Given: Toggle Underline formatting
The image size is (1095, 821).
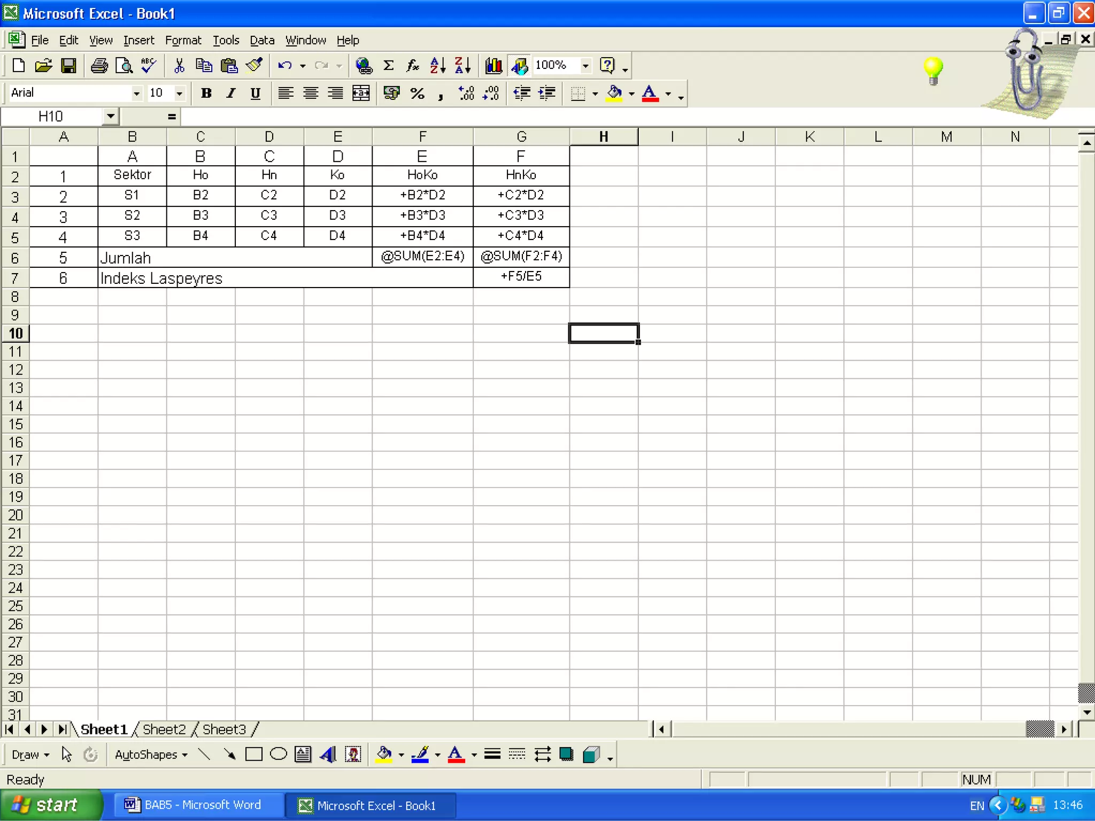Looking at the screenshot, I should point(256,94).
